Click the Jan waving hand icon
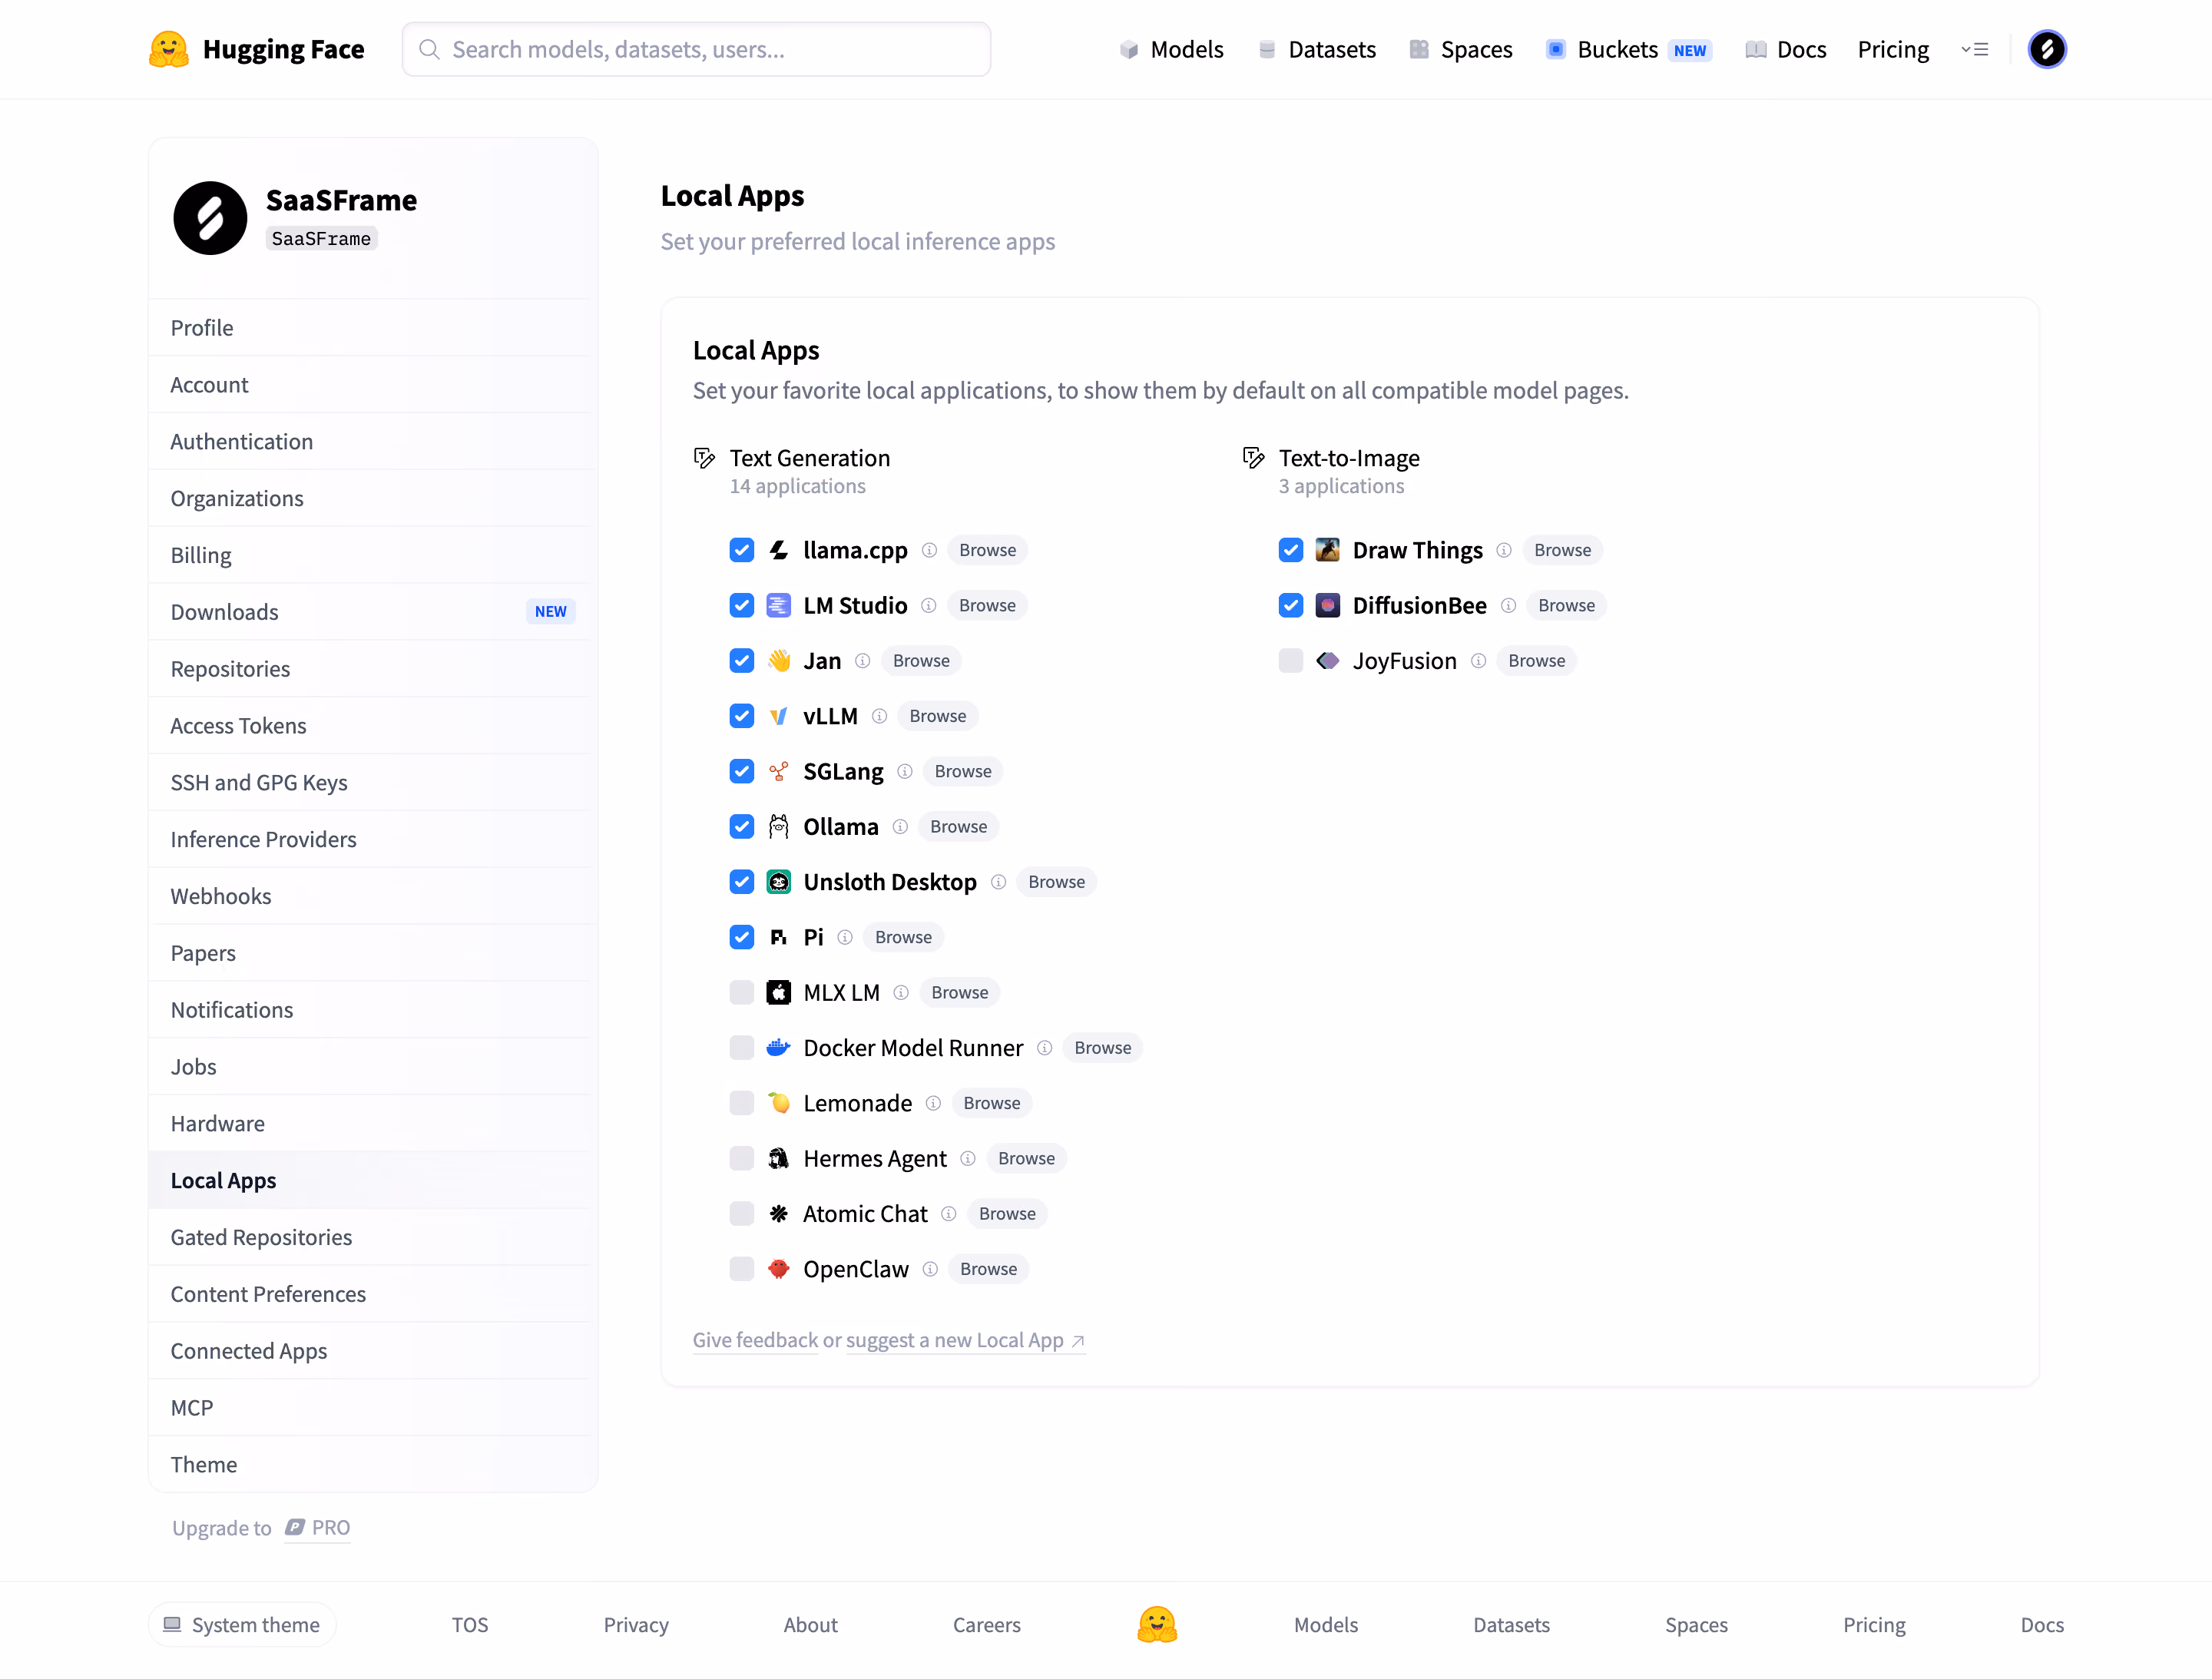2212x1679 pixels. 778,661
